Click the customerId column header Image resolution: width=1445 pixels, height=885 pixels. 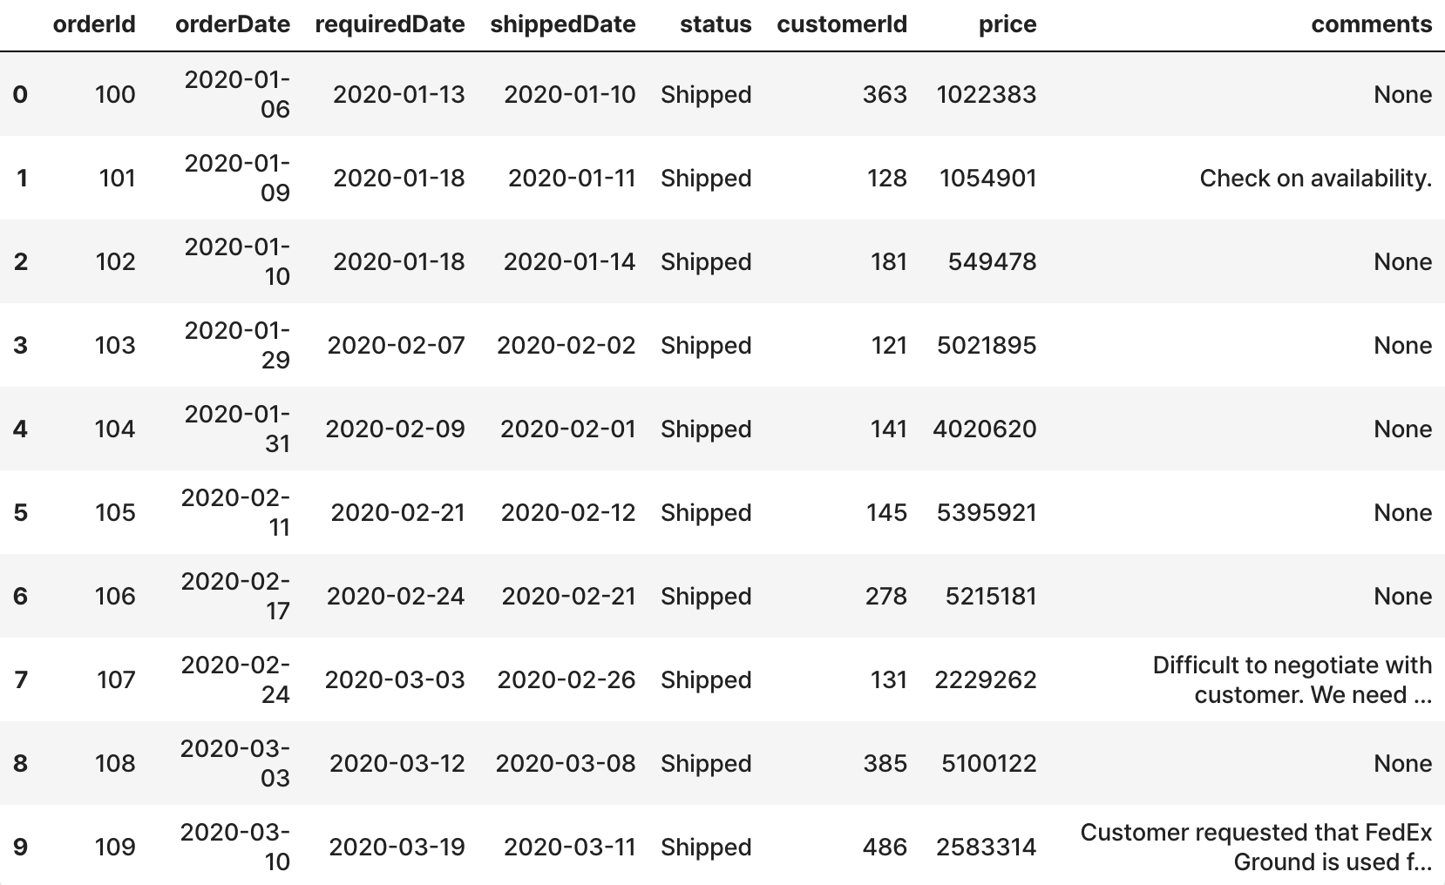click(842, 24)
